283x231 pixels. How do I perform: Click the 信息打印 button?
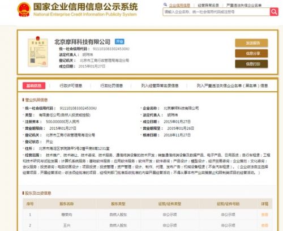(251, 64)
